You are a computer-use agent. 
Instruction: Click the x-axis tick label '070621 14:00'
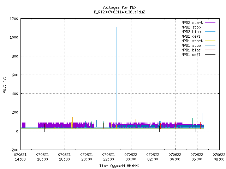click(20, 157)
